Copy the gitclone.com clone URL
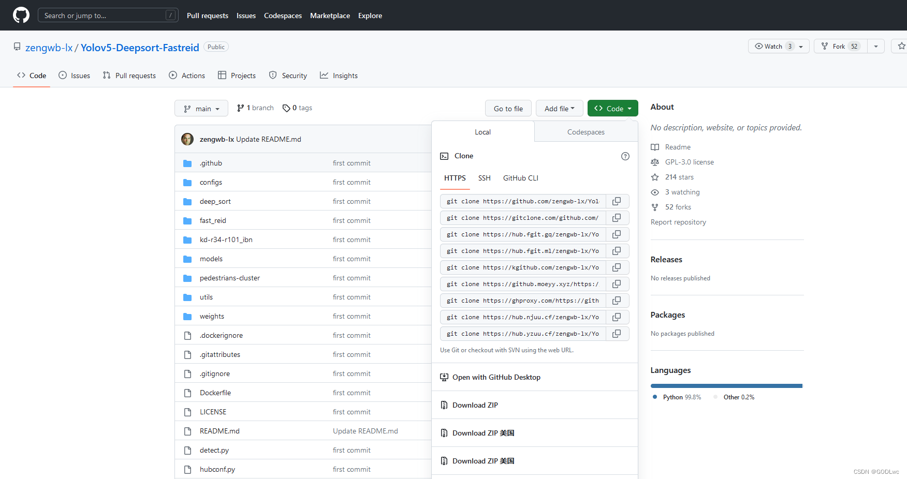The height and width of the screenshot is (479, 907). (x=617, y=218)
